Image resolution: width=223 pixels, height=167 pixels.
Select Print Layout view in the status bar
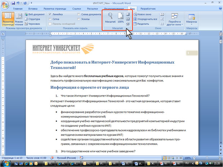click(x=165, y=158)
